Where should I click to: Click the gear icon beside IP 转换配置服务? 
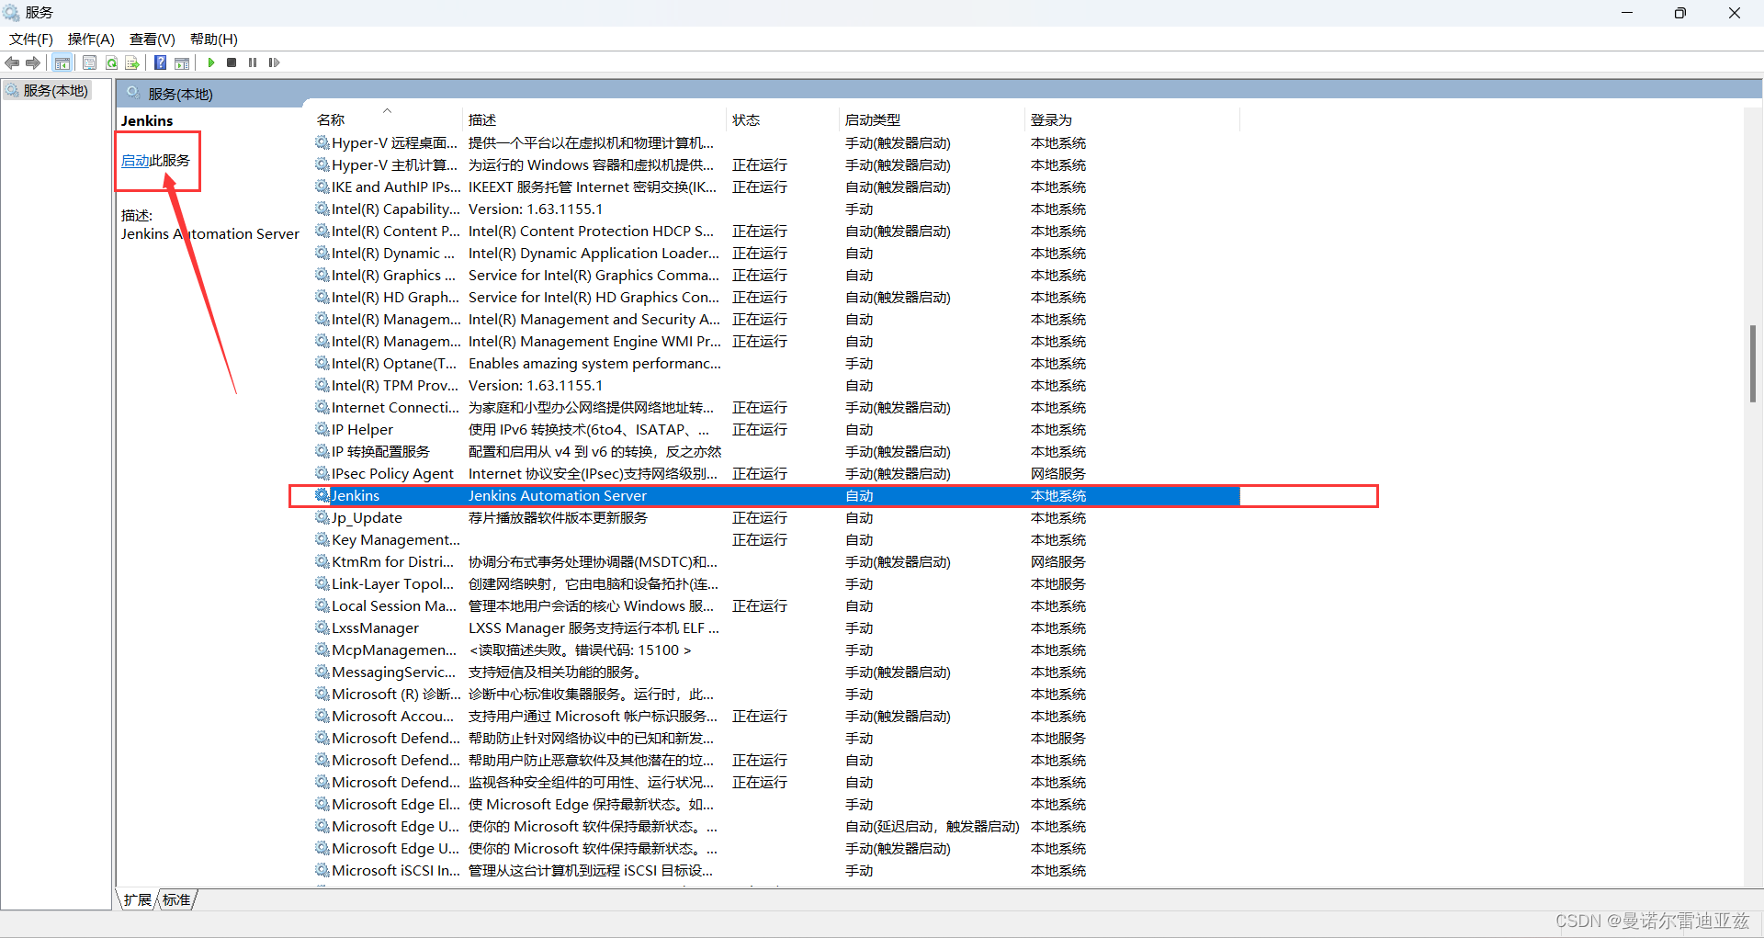coord(322,451)
